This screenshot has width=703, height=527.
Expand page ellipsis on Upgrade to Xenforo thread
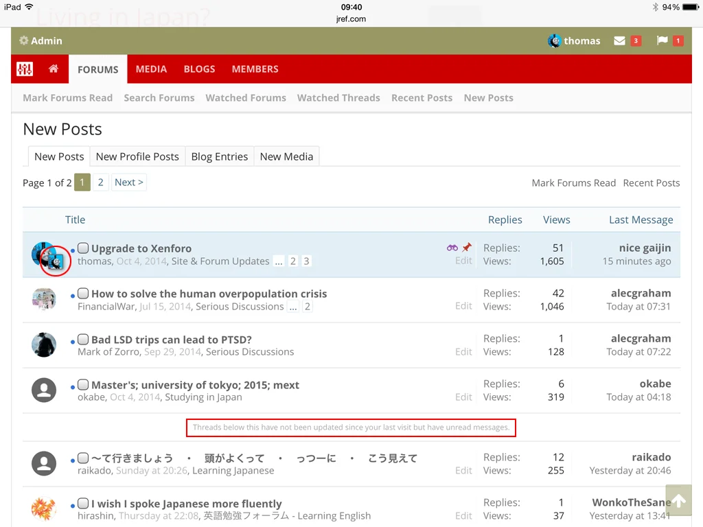[279, 261]
